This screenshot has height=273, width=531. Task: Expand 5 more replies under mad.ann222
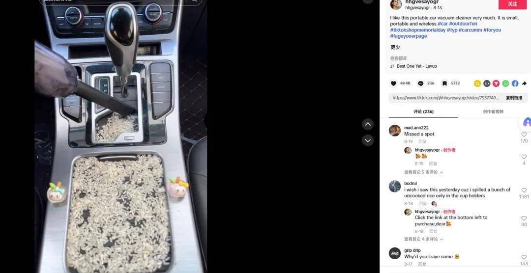[x=423, y=172]
